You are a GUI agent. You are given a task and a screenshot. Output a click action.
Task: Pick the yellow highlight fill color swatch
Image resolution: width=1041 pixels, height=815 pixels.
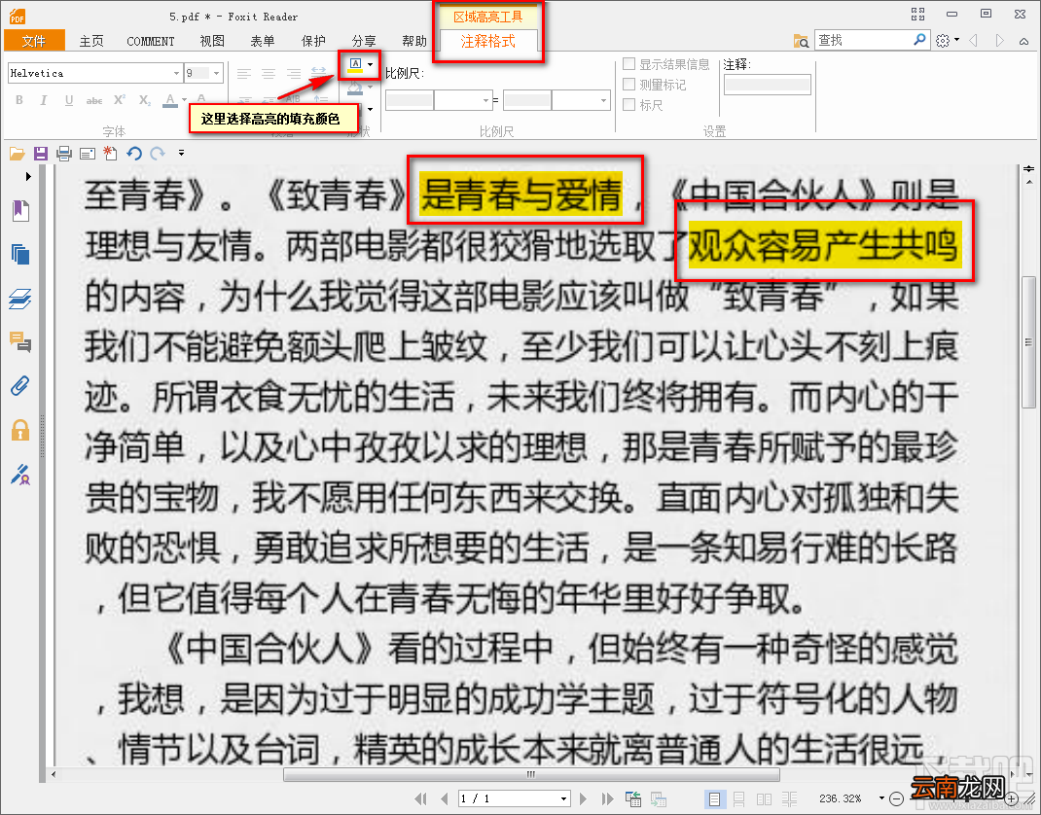tap(355, 64)
